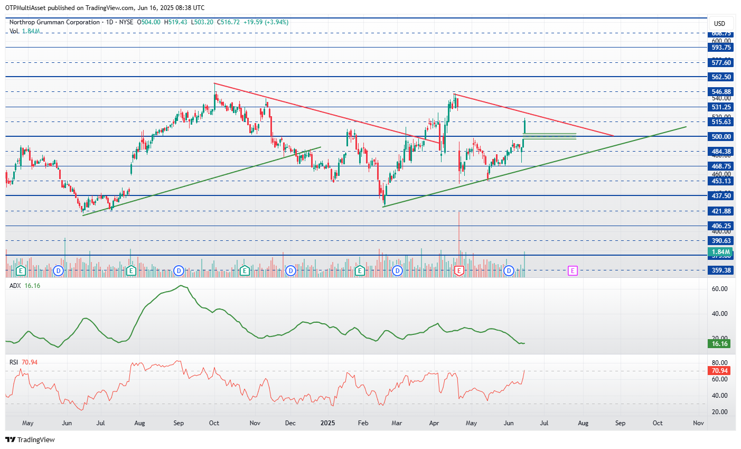Click the Dec label on the time axis
Screen dimensions: 741x449
click(x=290, y=423)
